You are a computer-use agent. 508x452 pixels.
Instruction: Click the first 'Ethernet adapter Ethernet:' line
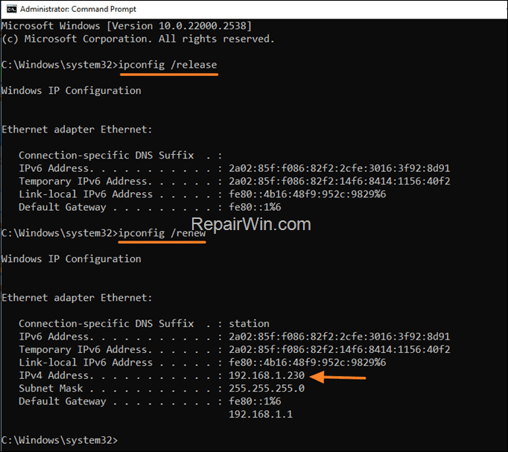pos(77,130)
